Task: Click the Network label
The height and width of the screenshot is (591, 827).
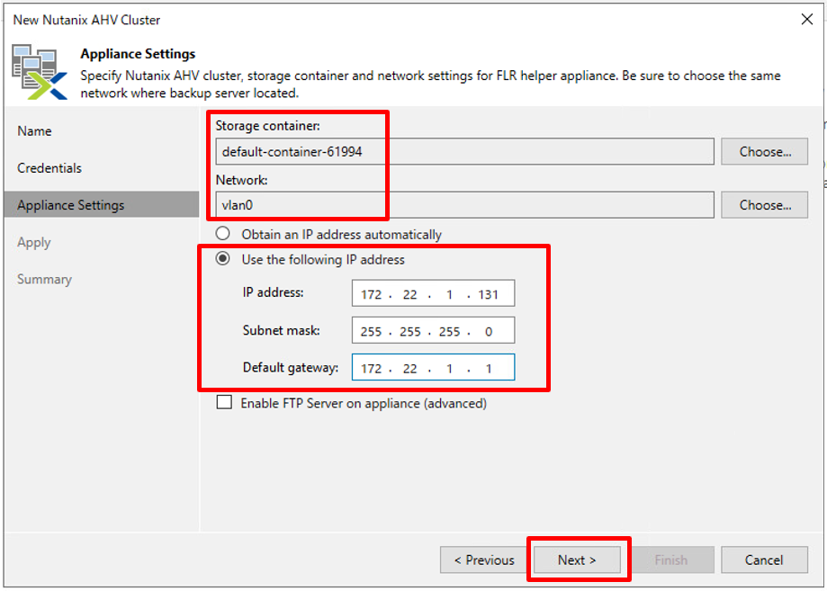Action: point(241,180)
